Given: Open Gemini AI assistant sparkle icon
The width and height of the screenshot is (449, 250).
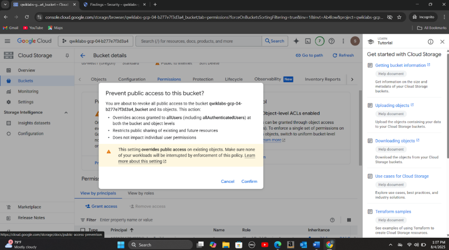Looking at the screenshot, I should click(296, 41).
